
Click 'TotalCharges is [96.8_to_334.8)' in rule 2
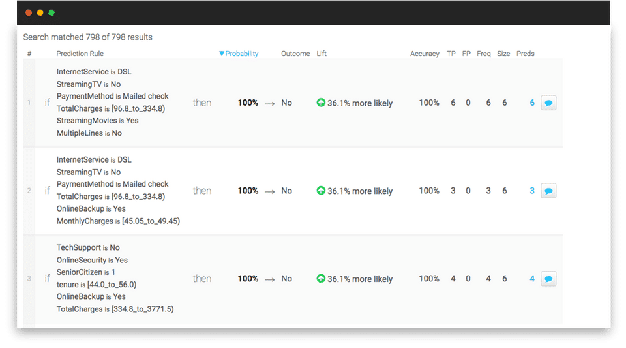coord(111,197)
